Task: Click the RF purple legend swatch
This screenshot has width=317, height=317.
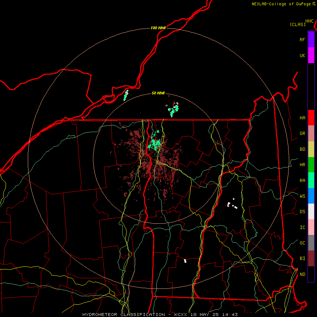Action: 311,39
